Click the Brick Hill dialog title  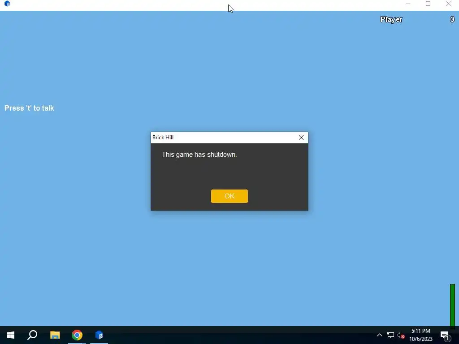163,138
